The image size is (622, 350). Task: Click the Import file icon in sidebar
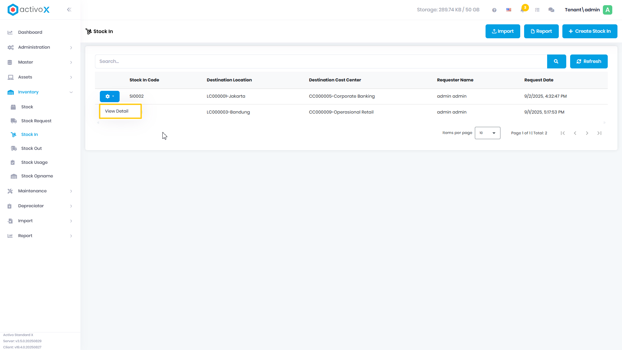[x=10, y=221]
